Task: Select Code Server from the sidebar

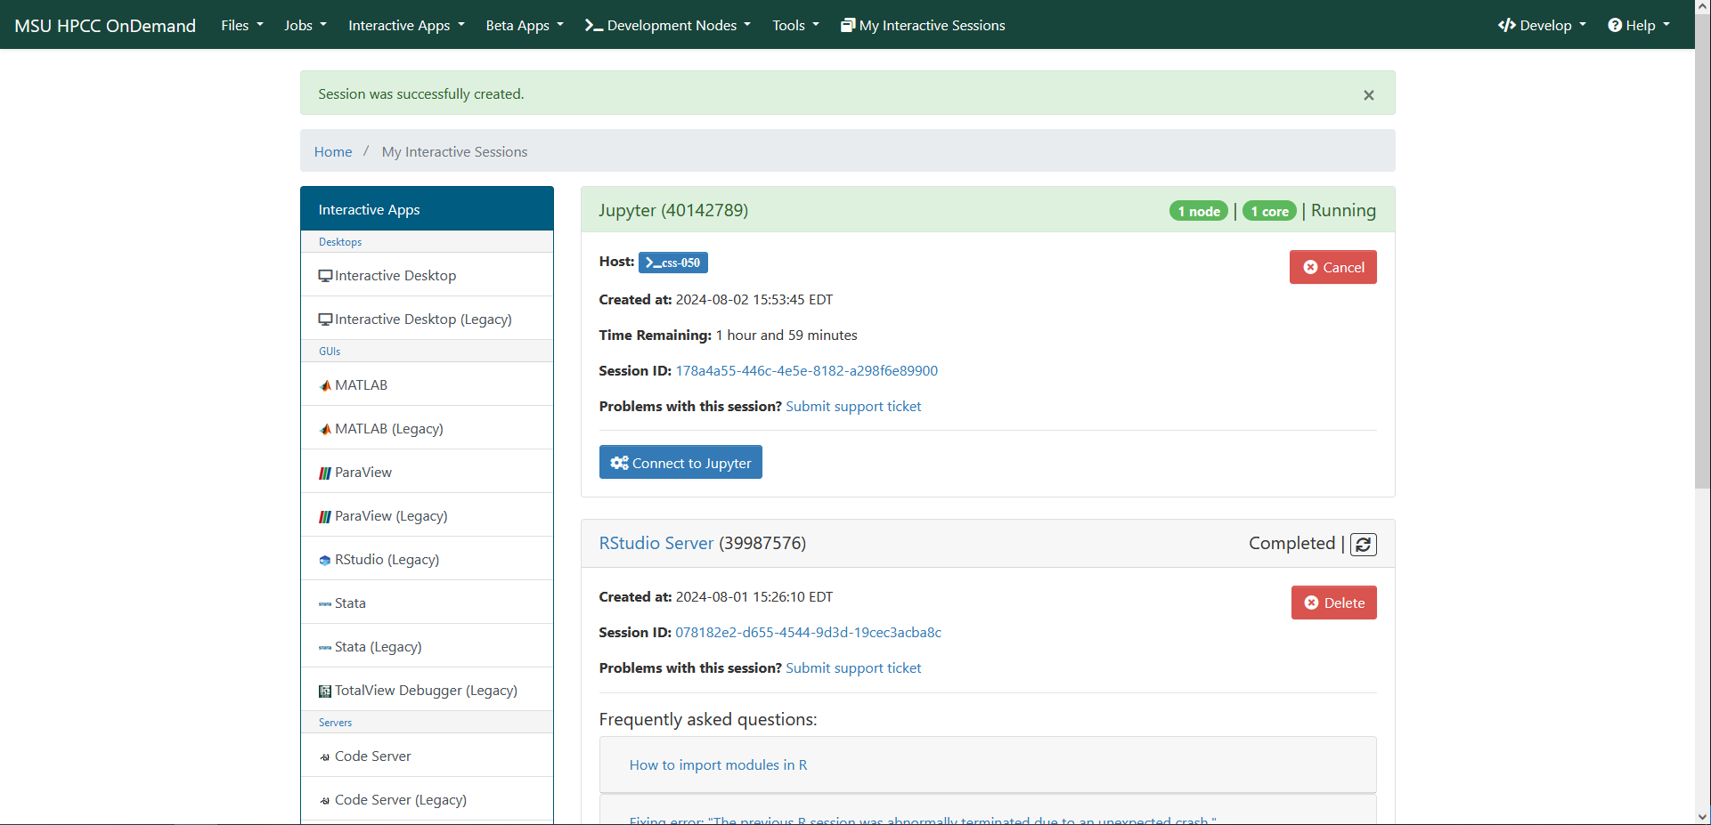Action: point(427,756)
